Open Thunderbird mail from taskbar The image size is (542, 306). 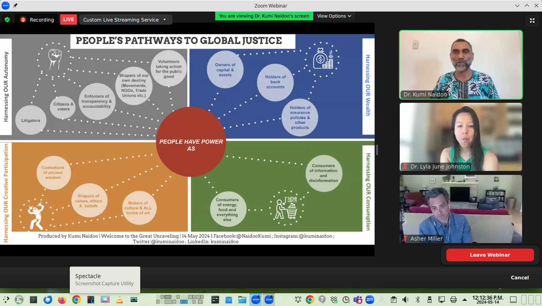(x=48, y=300)
